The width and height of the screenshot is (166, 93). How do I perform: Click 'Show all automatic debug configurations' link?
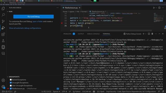(25, 28)
